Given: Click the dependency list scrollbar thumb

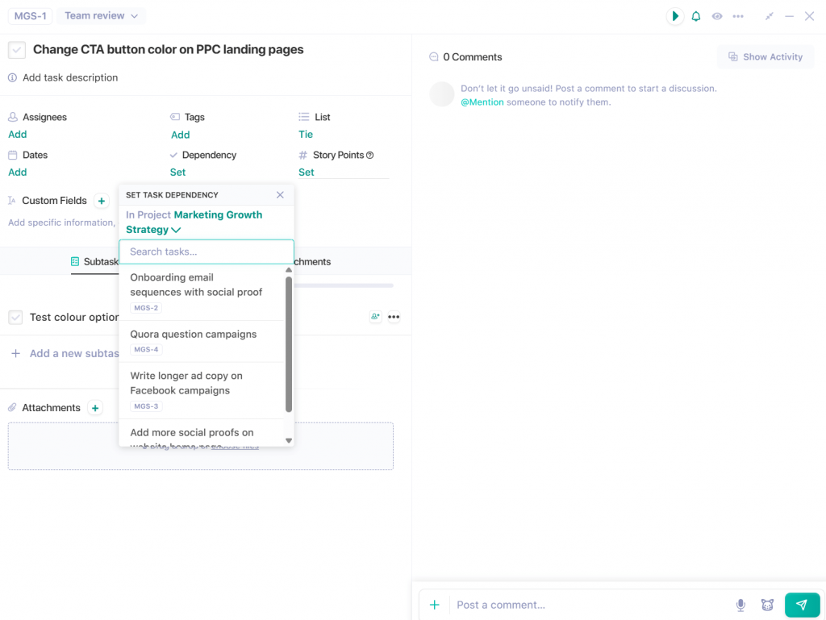Looking at the screenshot, I should tap(289, 344).
